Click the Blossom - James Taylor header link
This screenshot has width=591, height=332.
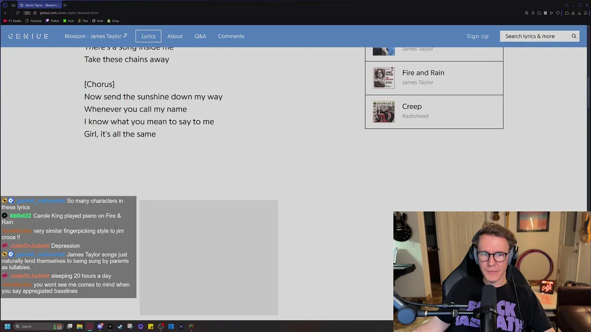coord(96,36)
